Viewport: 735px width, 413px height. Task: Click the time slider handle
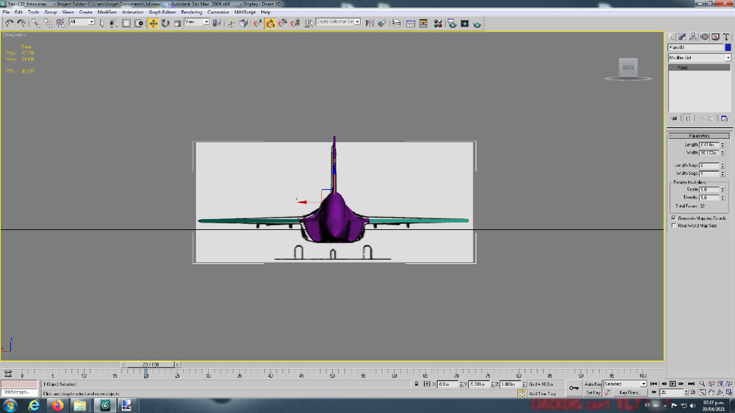pos(151,364)
